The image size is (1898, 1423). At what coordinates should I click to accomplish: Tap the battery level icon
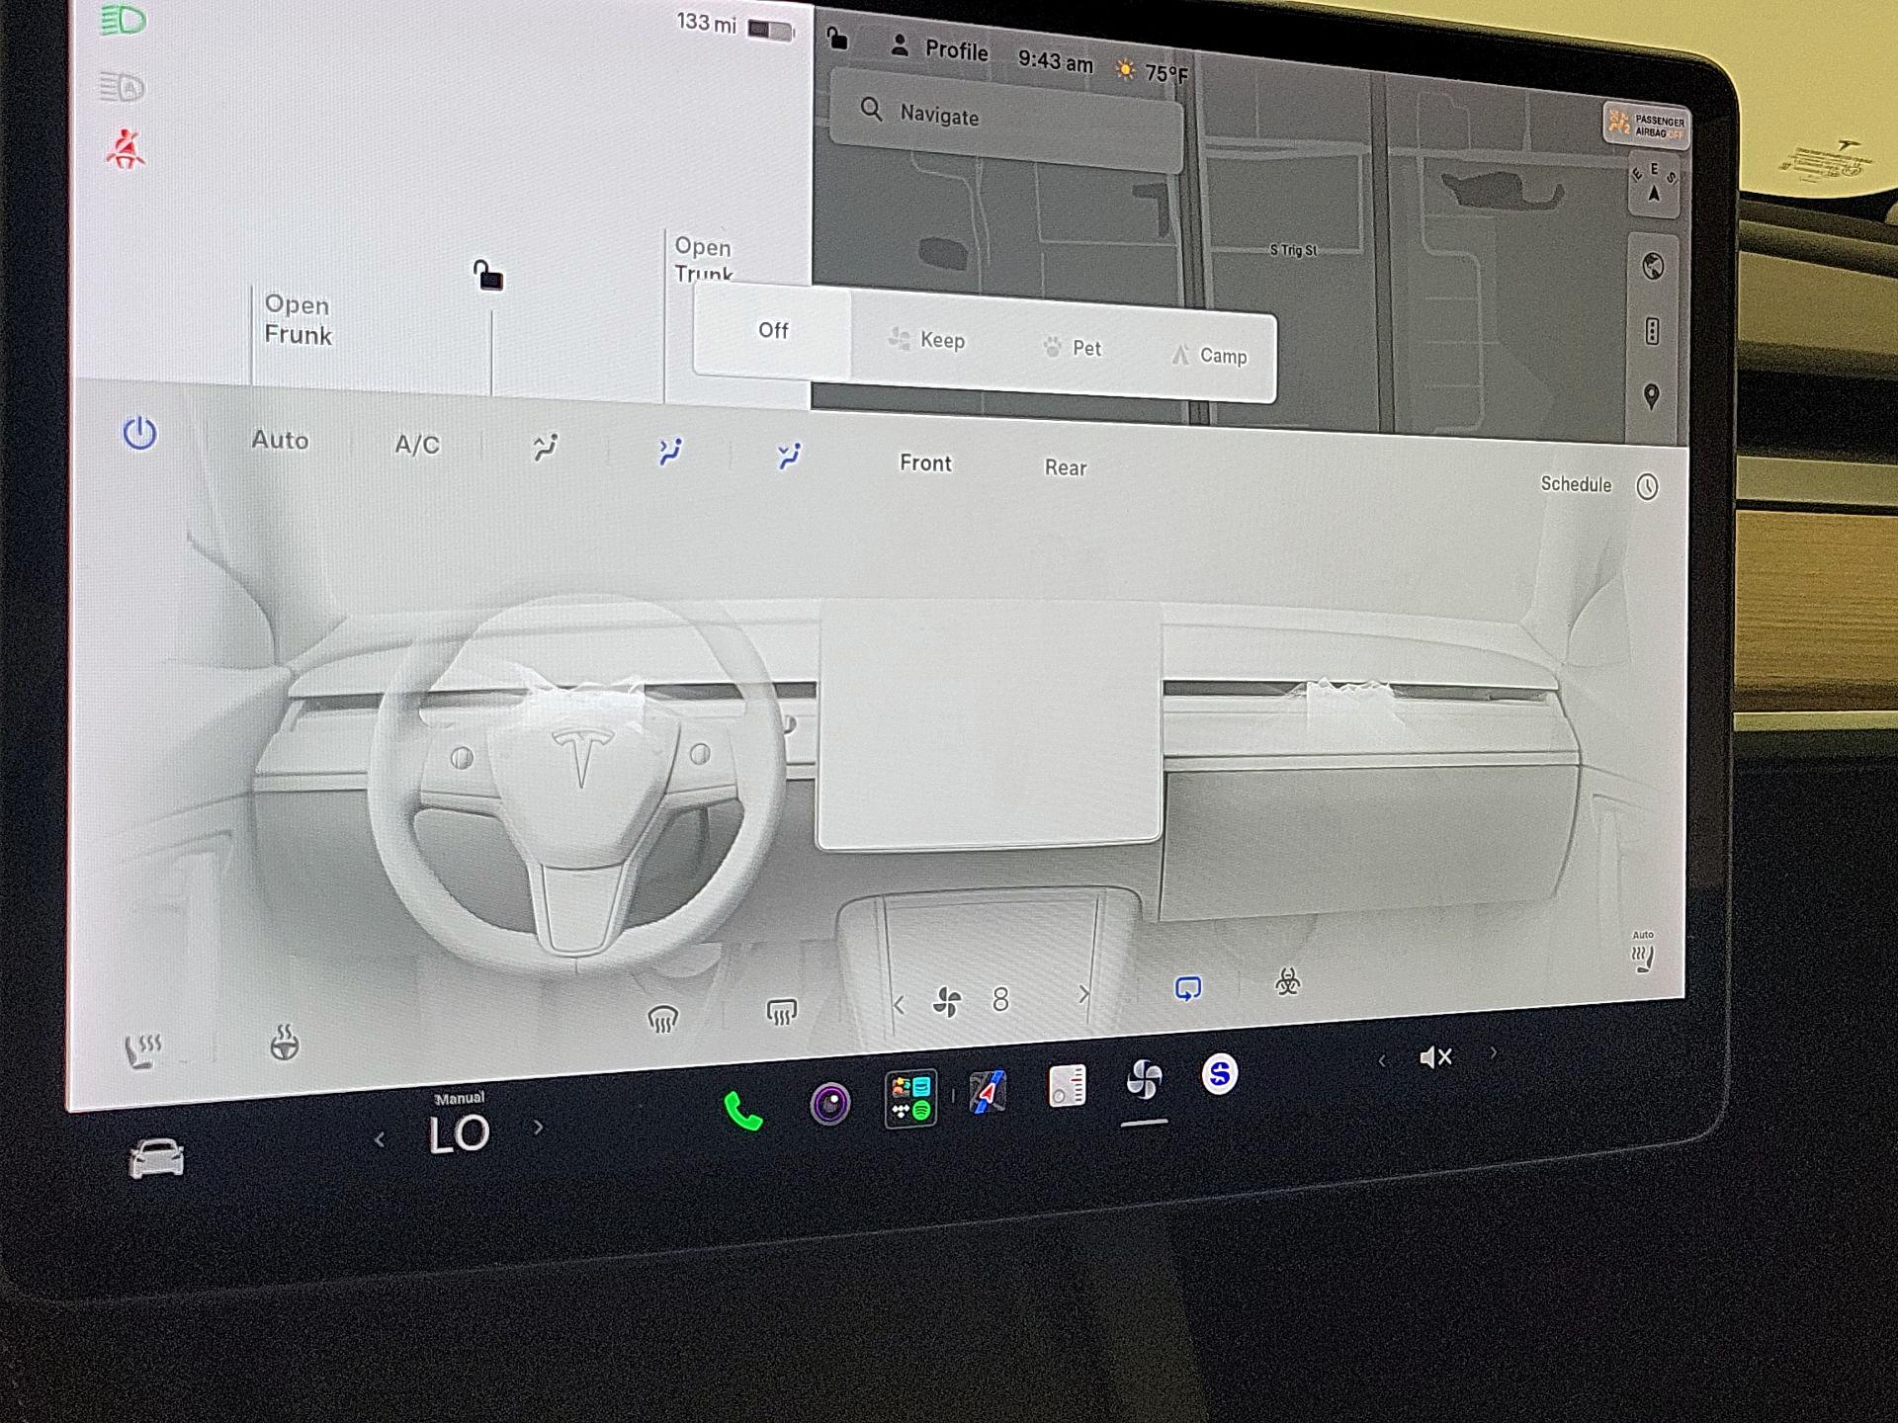point(772,31)
